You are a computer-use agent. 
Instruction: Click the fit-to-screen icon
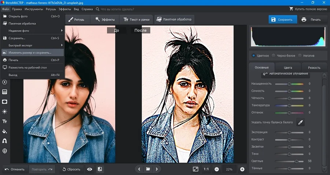(195, 169)
